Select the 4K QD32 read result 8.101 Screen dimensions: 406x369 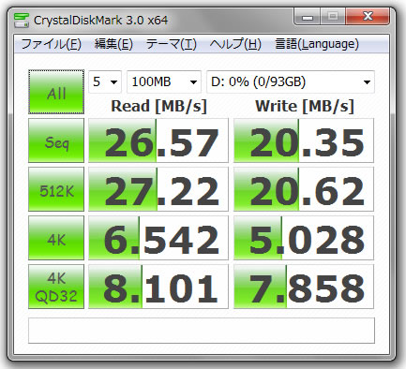click(x=158, y=287)
